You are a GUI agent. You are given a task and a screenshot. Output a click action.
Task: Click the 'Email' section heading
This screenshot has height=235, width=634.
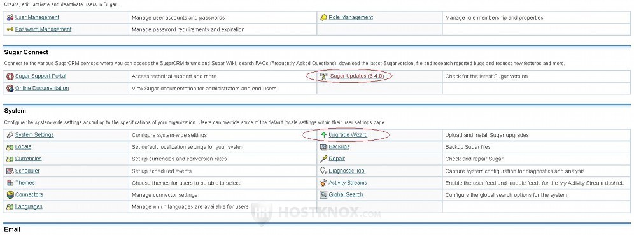point(12,229)
